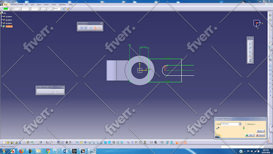The width and height of the screenshot is (273, 154).
Task: Click the Fit All In icon
Action: [x=81, y=142]
